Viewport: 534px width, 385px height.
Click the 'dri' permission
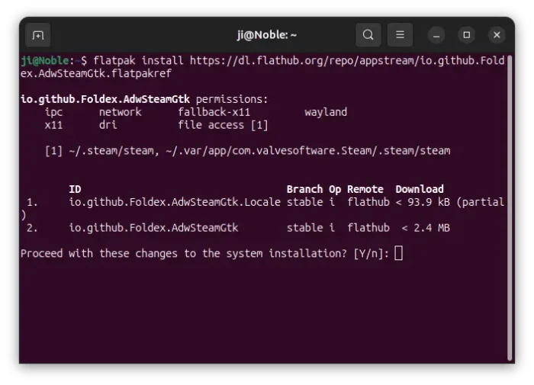[108, 125]
